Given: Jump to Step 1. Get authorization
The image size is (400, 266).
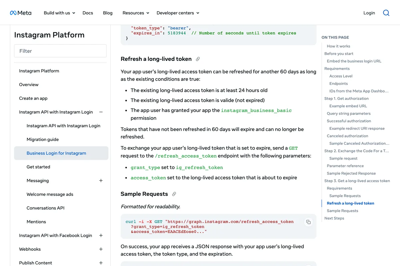Looking at the screenshot, I should tap(346, 98).
